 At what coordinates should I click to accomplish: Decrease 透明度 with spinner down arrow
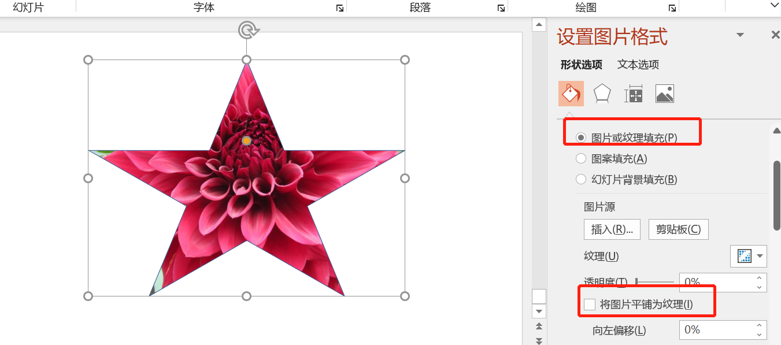pos(760,287)
